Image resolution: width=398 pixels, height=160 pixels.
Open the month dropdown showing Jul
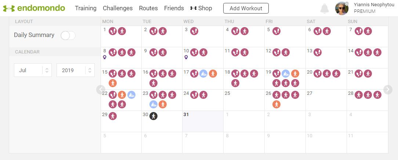click(33, 70)
